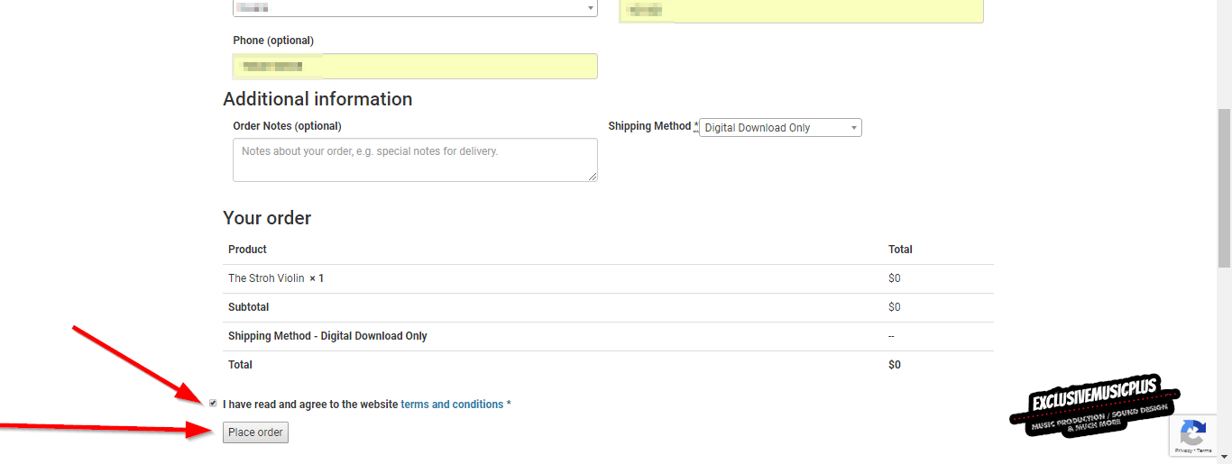This screenshot has height=464, width=1232.
Task: Click the 'Phone (optional)' label
Action: (273, 41)
